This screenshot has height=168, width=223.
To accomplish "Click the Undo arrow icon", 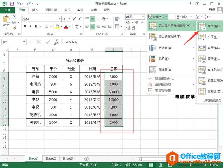I will [x=19, y=3].
